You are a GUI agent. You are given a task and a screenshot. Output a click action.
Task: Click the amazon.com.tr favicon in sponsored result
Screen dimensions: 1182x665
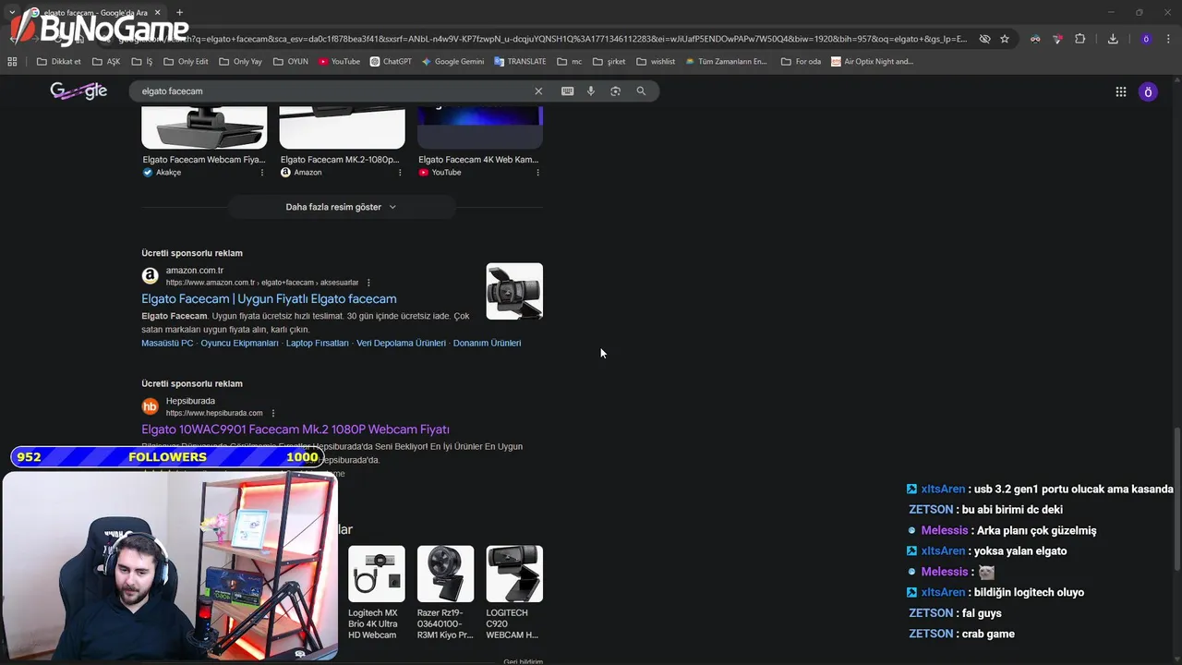(150, 275)
